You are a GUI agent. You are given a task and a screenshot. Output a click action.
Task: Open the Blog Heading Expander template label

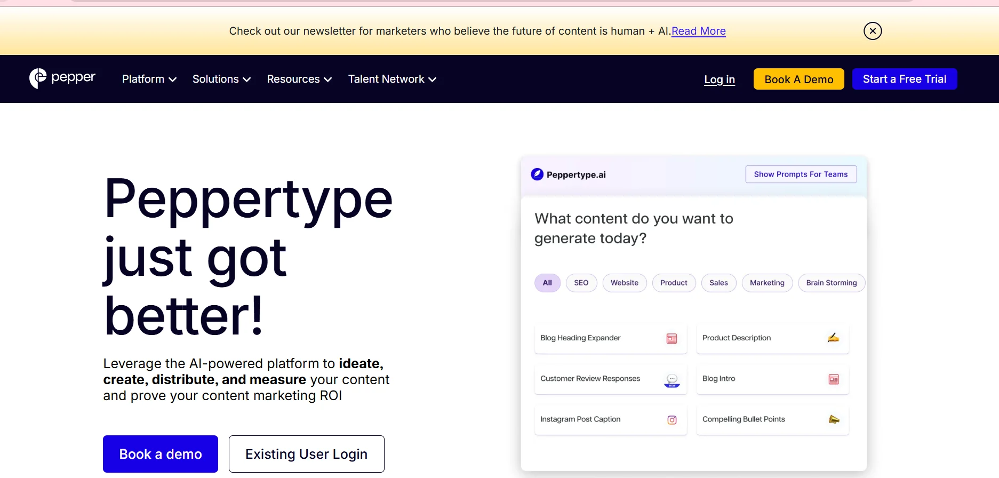pyautogui.click(x=580, y=338)
